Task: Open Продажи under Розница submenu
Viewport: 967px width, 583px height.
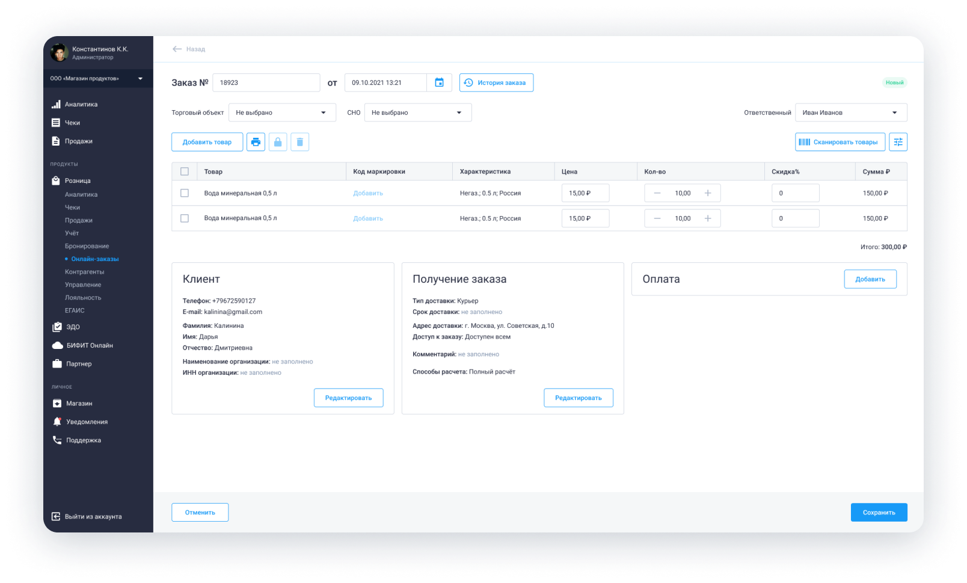Action: 79,220
